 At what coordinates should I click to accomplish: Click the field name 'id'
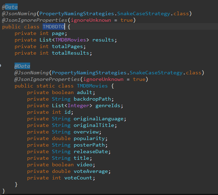[x=67, y=112]
